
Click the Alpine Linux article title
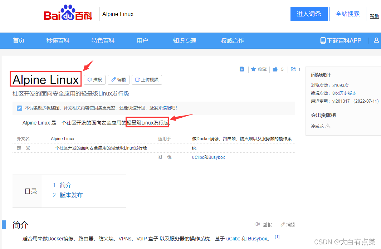pos(46,80)
